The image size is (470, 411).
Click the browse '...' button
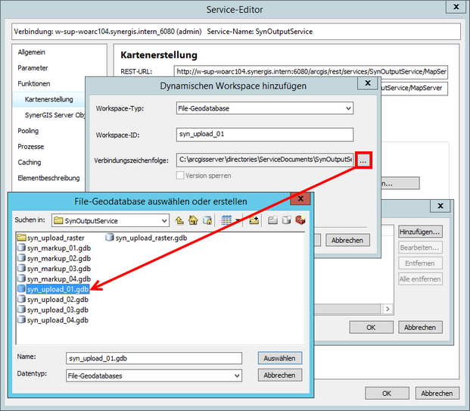pyautogui.click(x=363, y=160)
